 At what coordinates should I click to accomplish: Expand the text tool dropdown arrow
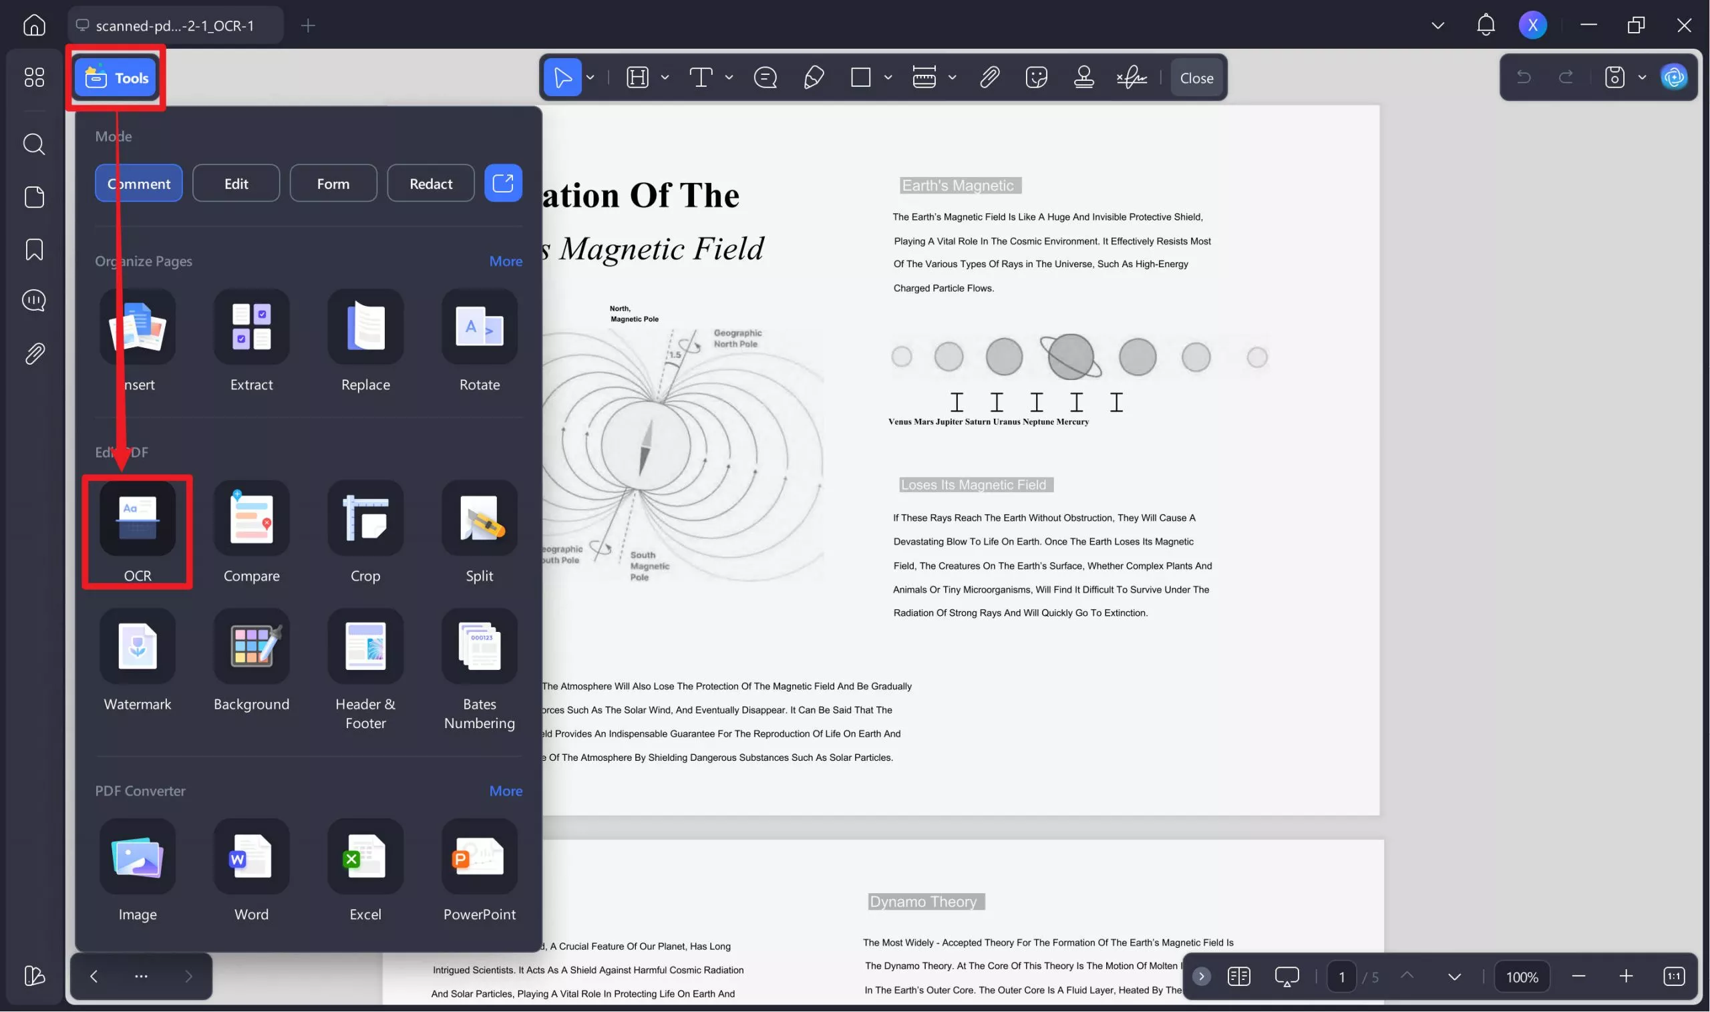click(729, 77)
